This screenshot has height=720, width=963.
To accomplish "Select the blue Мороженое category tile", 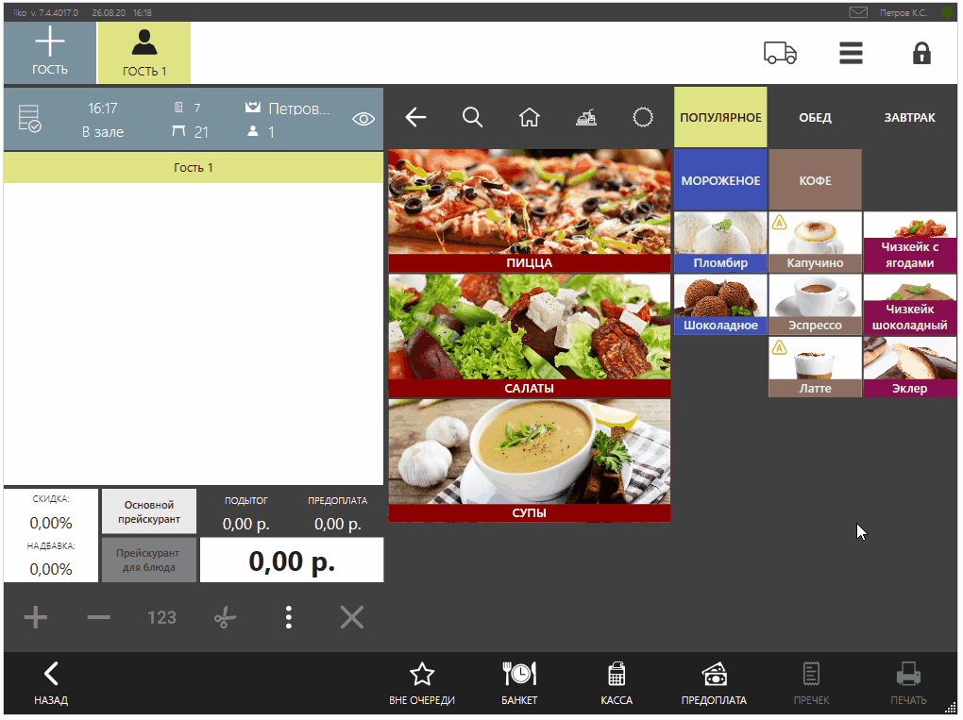I will coord(720,180).
